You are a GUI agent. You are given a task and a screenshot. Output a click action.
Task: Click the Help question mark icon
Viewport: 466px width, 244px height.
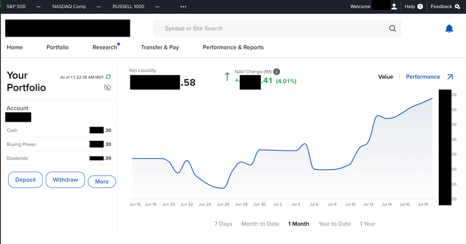pos(420,7)
